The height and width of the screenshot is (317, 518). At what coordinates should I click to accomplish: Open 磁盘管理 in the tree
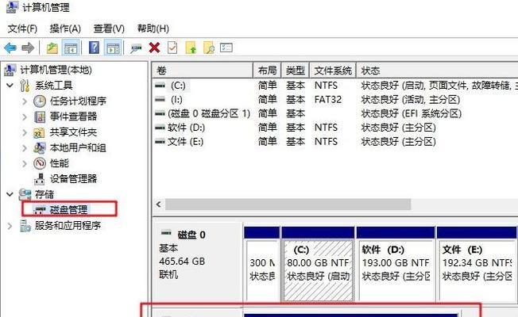(68, 209)
